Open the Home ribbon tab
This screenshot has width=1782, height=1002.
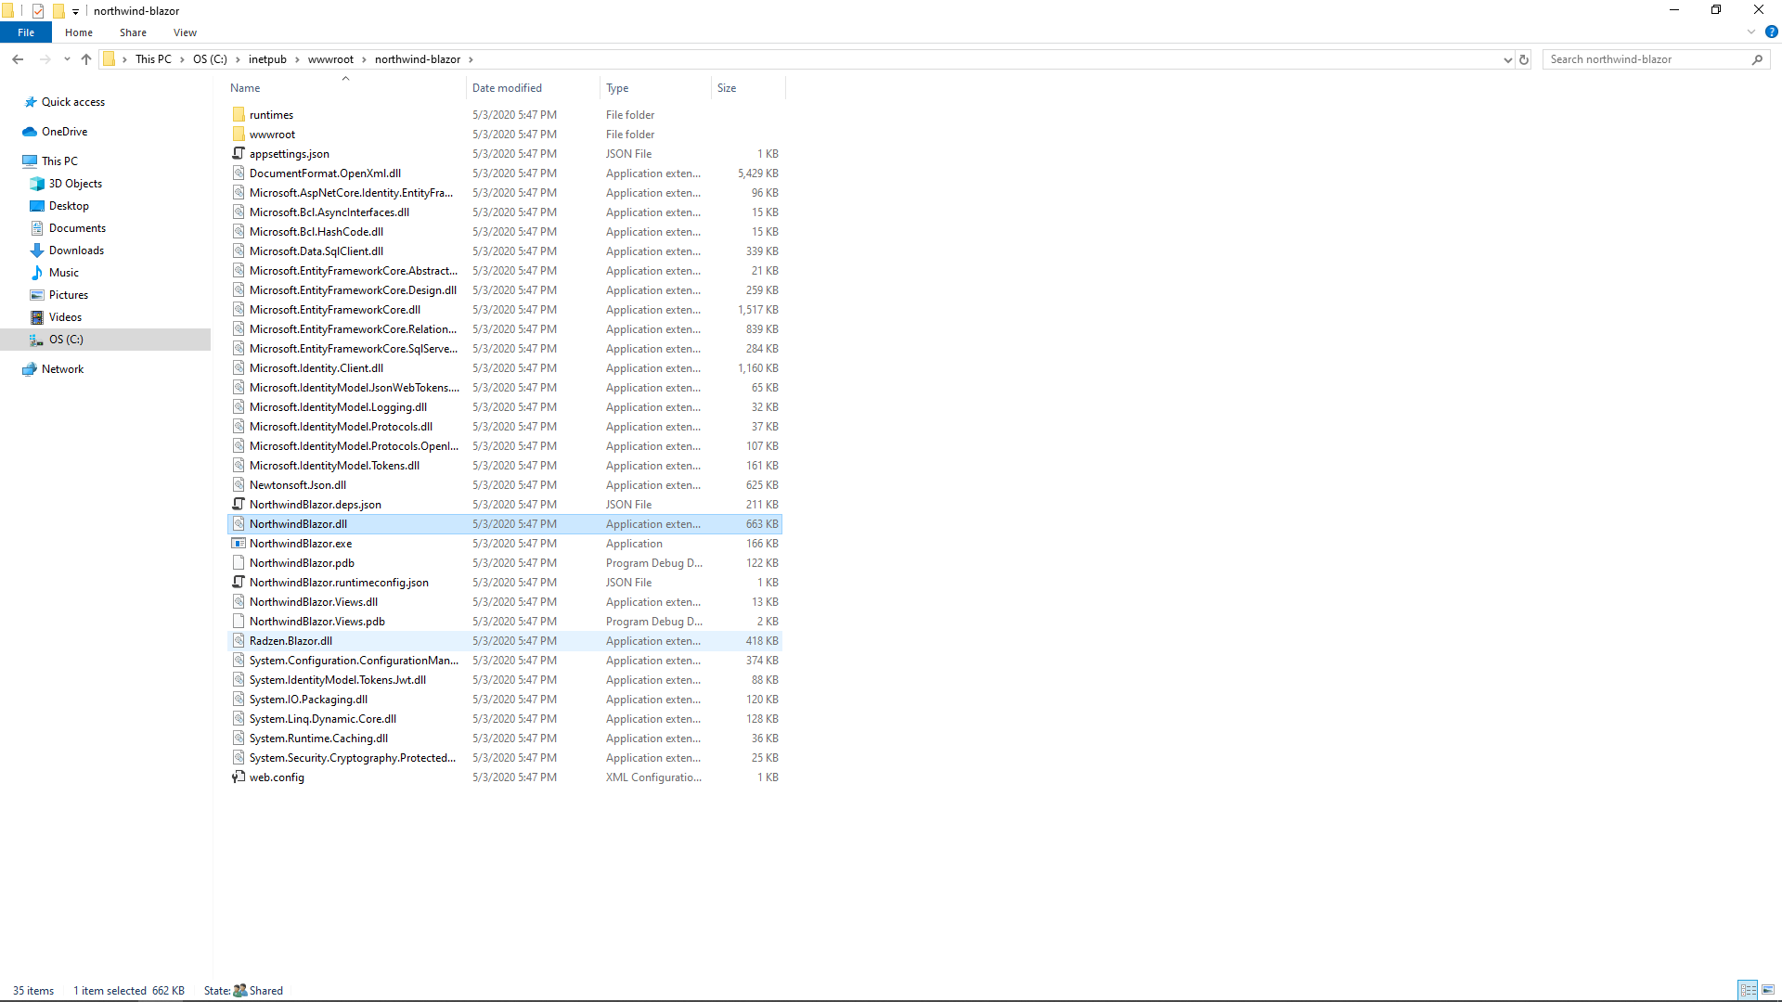[79, 32]
